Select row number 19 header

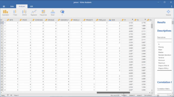2,73
